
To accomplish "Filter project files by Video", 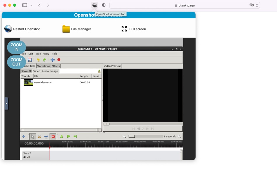I will 36,71.
